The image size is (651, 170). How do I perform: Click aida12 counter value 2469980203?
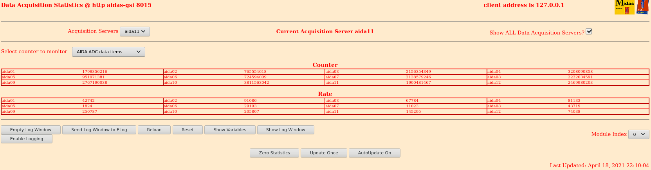pyautogui.click(x=580, y=83)
